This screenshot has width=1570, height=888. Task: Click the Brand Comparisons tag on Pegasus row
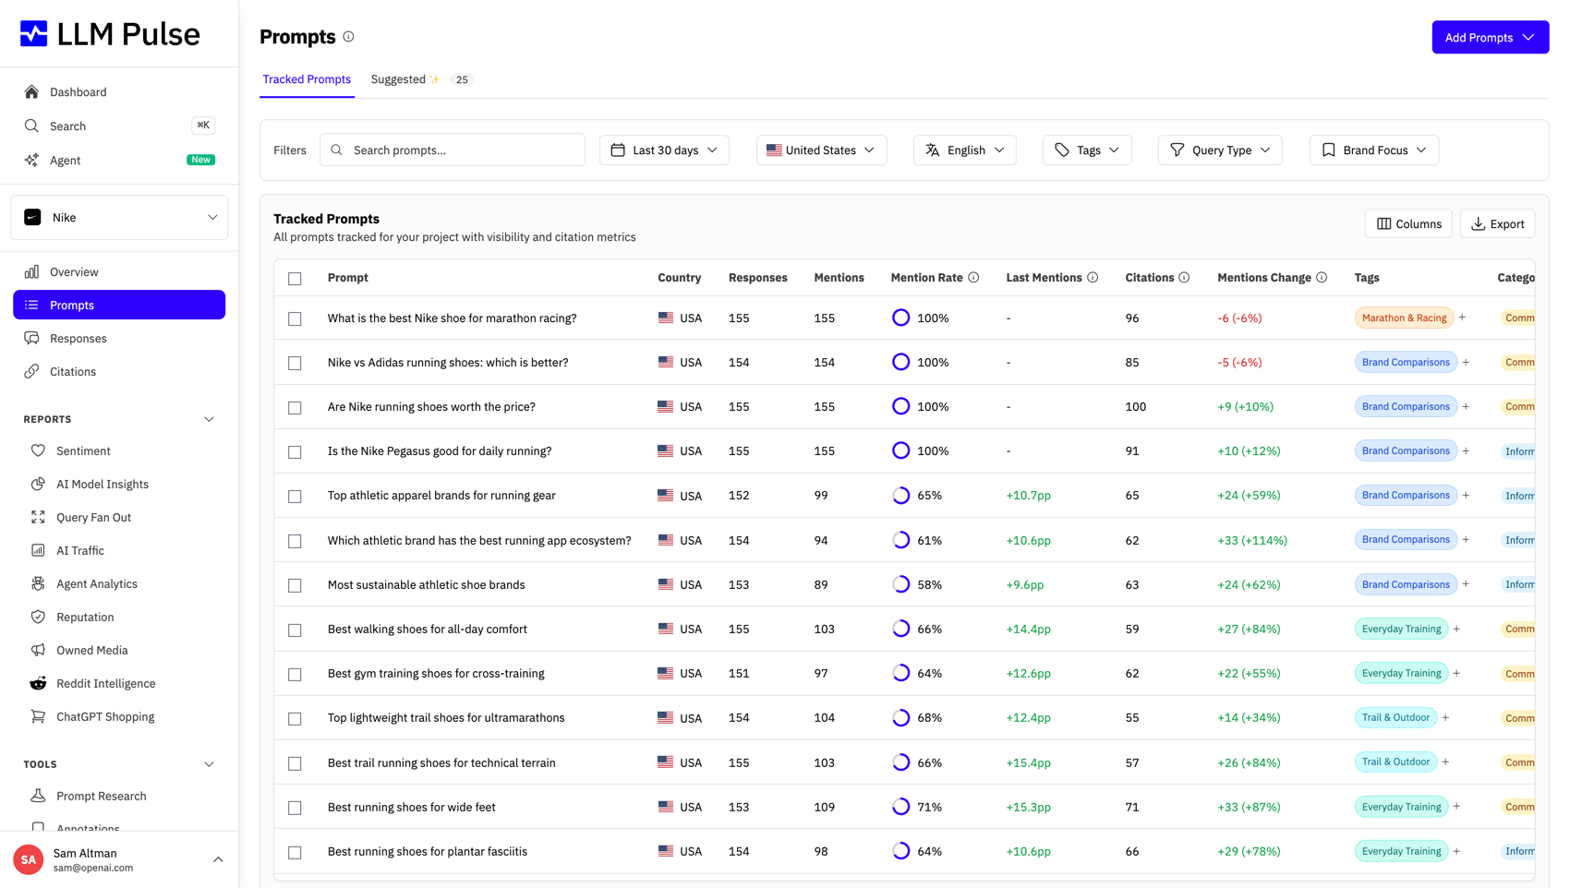[1406, 450]
